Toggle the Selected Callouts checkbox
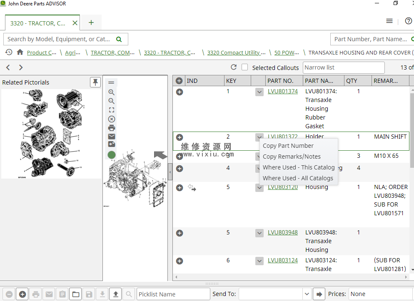The width and height of the screenshot is (414, 301). (245, 67)
